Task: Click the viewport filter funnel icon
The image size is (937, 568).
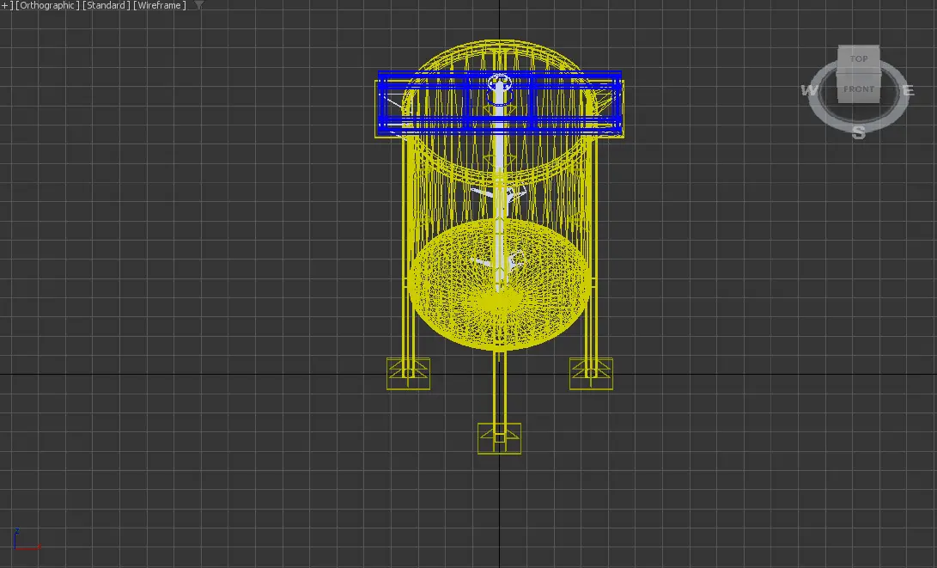Action: [199, 5]
